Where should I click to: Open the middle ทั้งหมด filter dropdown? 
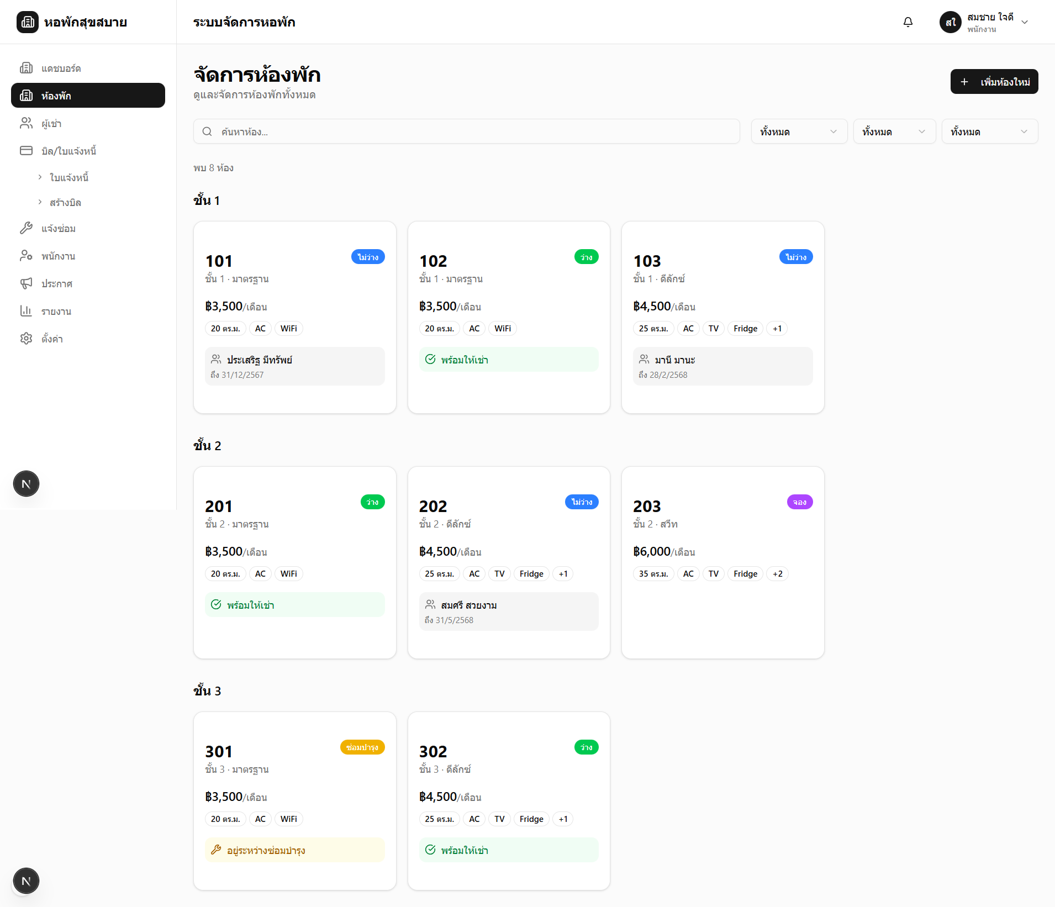(x=894, y=131)
